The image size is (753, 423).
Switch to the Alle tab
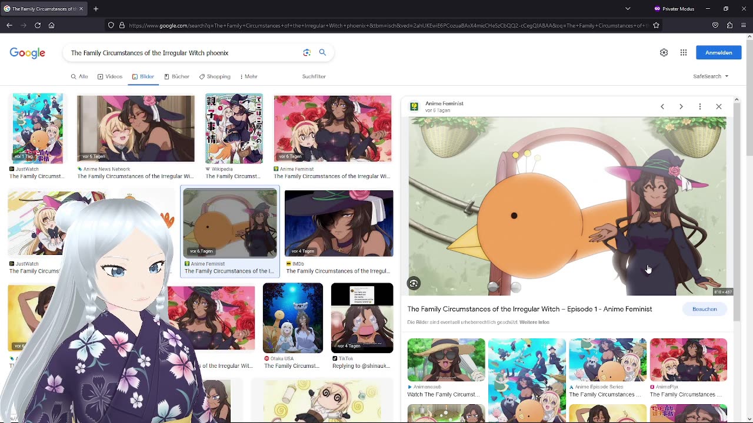79,76
